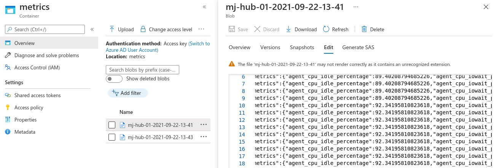Screen dimensions: 494x168
Task: Collapse the left navigation menu chevron
Action: [92, 29]
